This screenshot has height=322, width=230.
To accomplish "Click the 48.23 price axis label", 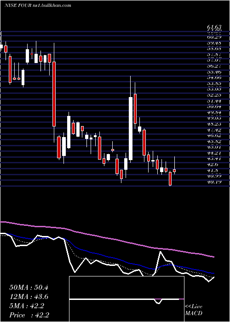I will [x=214, y=124].
